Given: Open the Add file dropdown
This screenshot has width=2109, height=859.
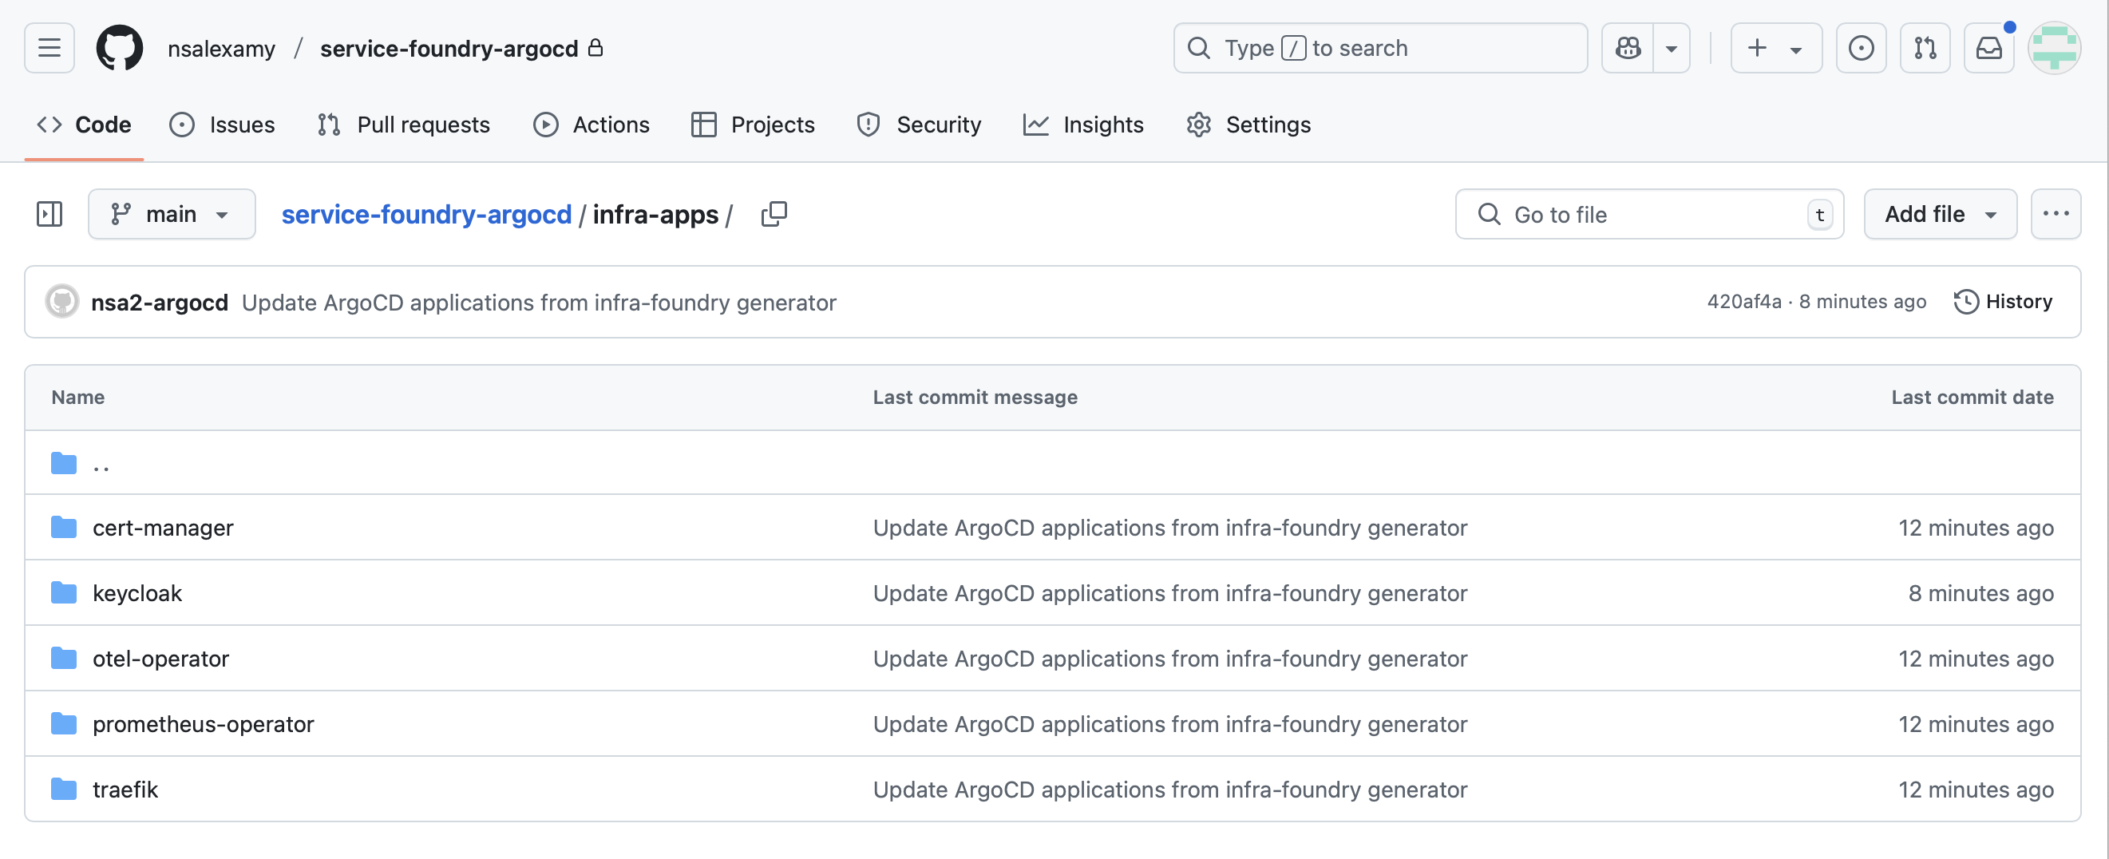Looking at the screenshot, I should pyautogui.click(x=1941, y=214).
